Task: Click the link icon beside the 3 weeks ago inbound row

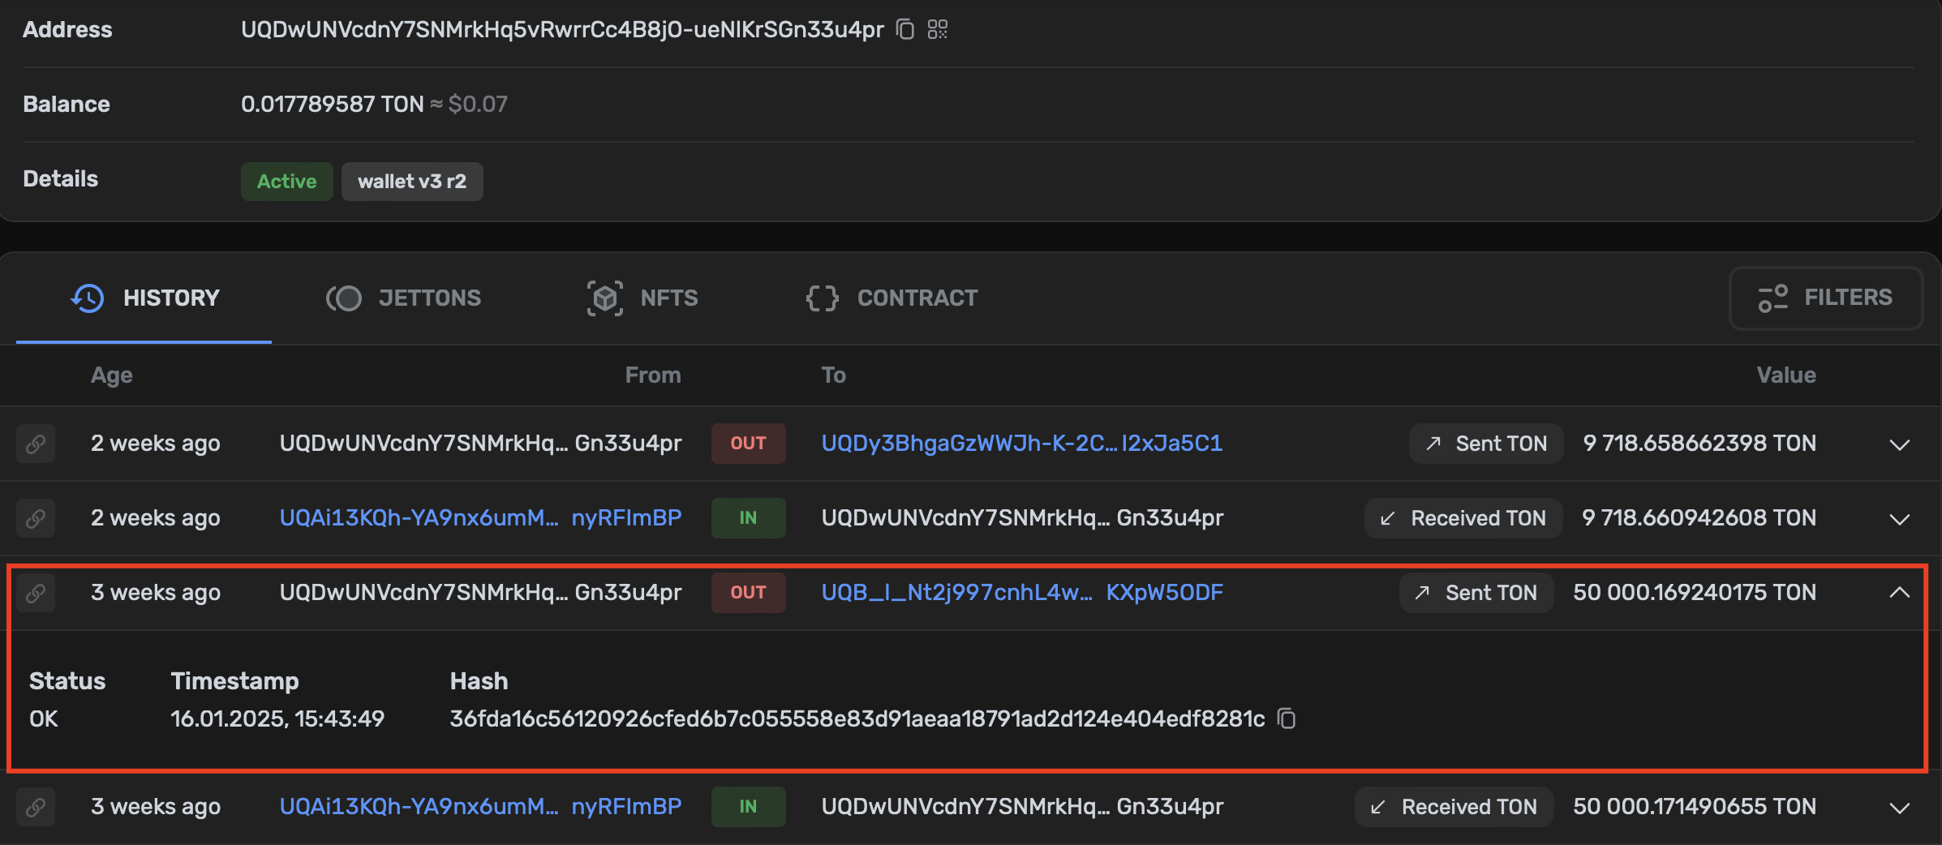Action: pyautogui.click(x=36, y=807)
